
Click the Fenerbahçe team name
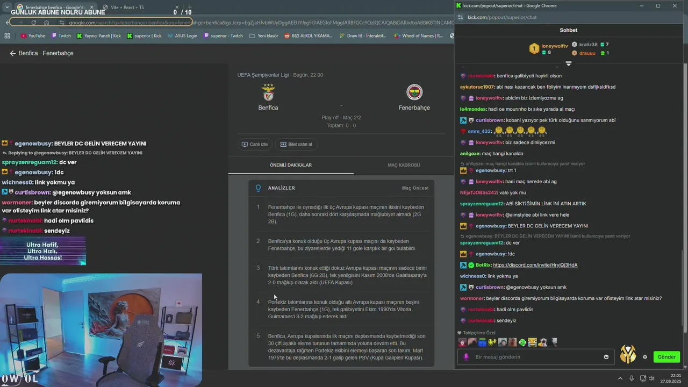[414, 107]
